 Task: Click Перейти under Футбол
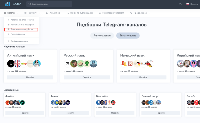(24, 113)
